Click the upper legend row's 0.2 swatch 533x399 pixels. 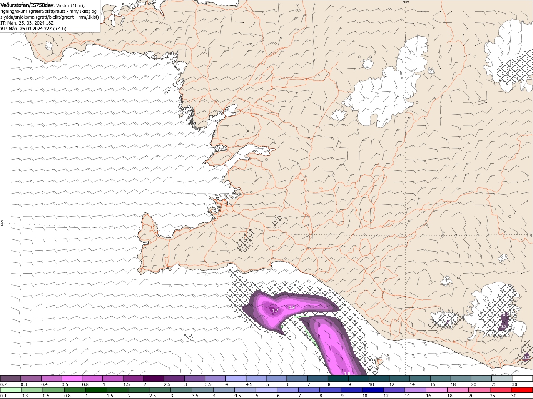coord(10,378)
